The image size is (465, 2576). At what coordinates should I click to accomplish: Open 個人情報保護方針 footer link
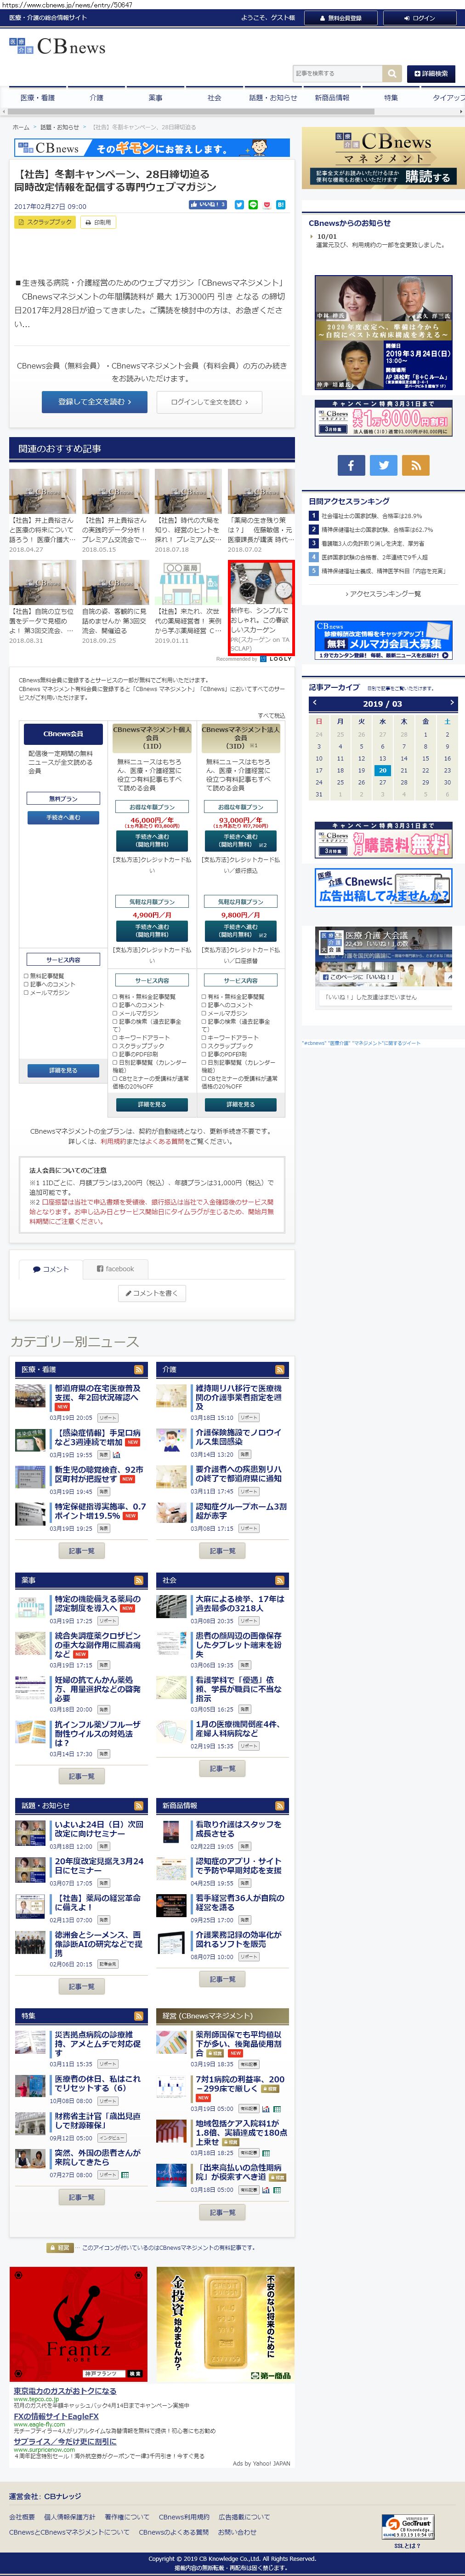[x=69, y=2517]
